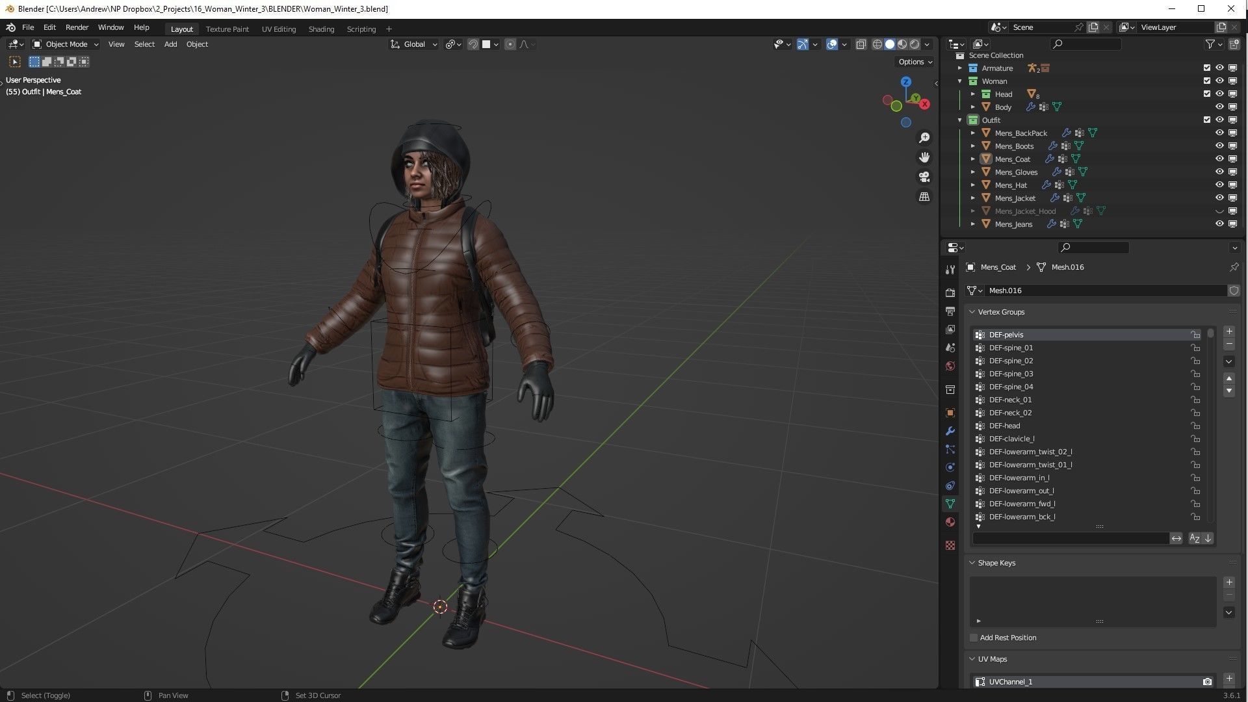Open Modifier properties wrench tab
1248x702 pixels.
[x=950, y=431]
